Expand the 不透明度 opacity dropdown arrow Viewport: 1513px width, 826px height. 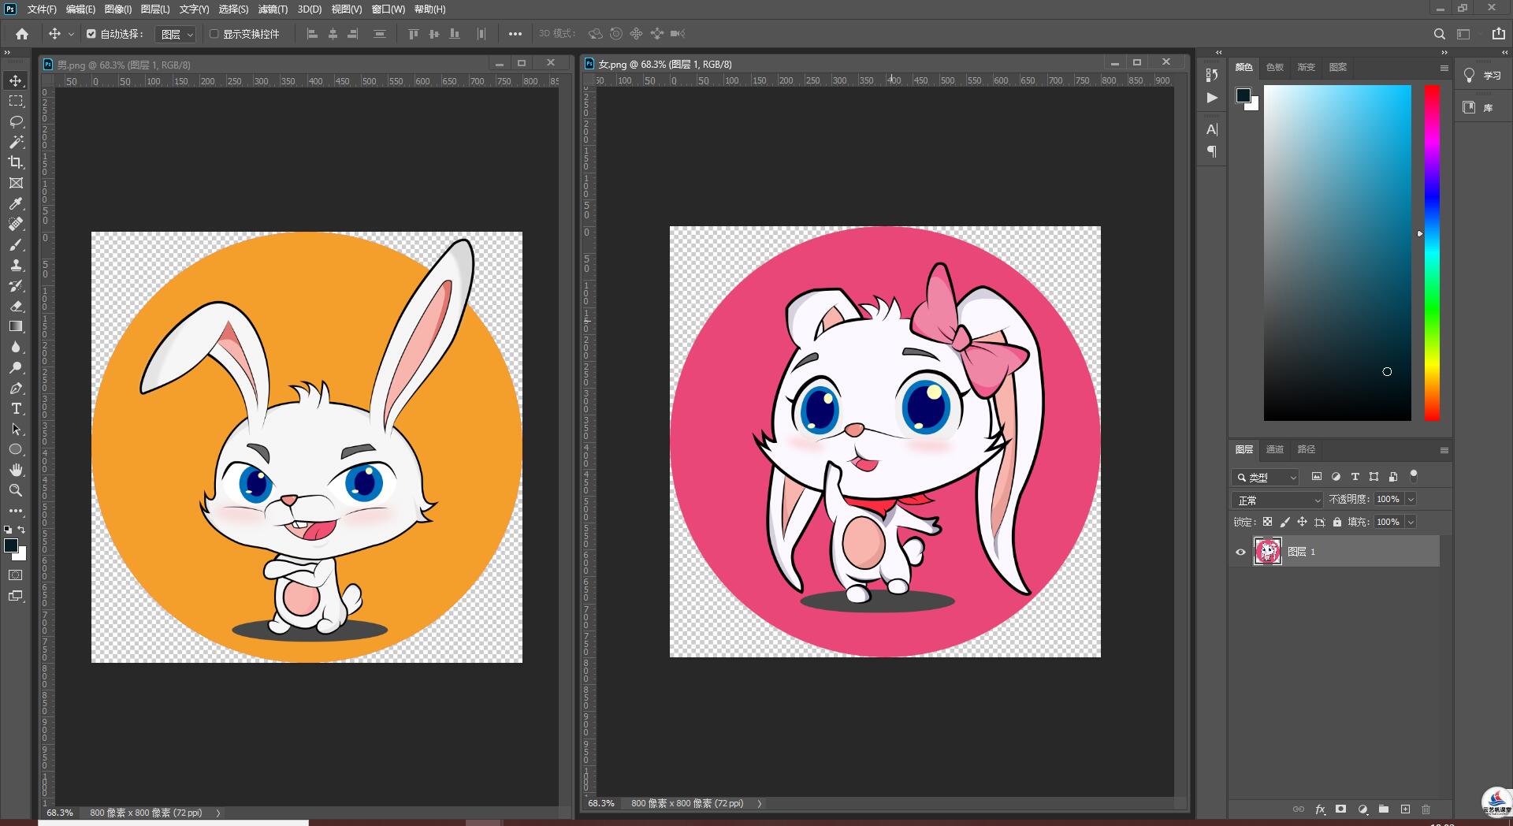click(x=1411, y=499)
